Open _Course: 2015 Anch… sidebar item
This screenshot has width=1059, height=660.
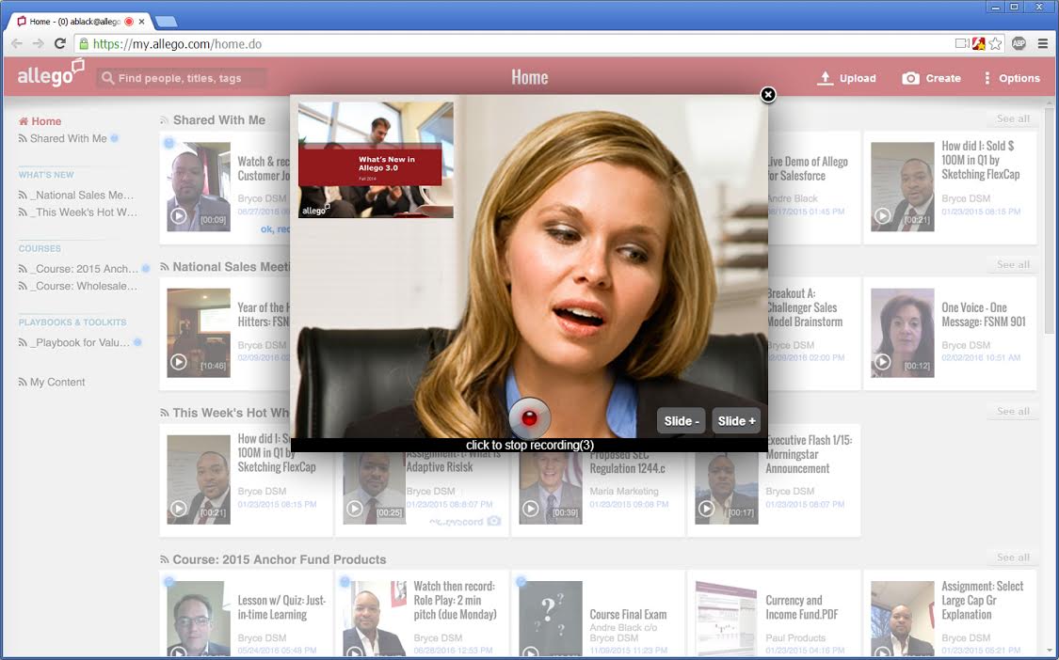78,269
